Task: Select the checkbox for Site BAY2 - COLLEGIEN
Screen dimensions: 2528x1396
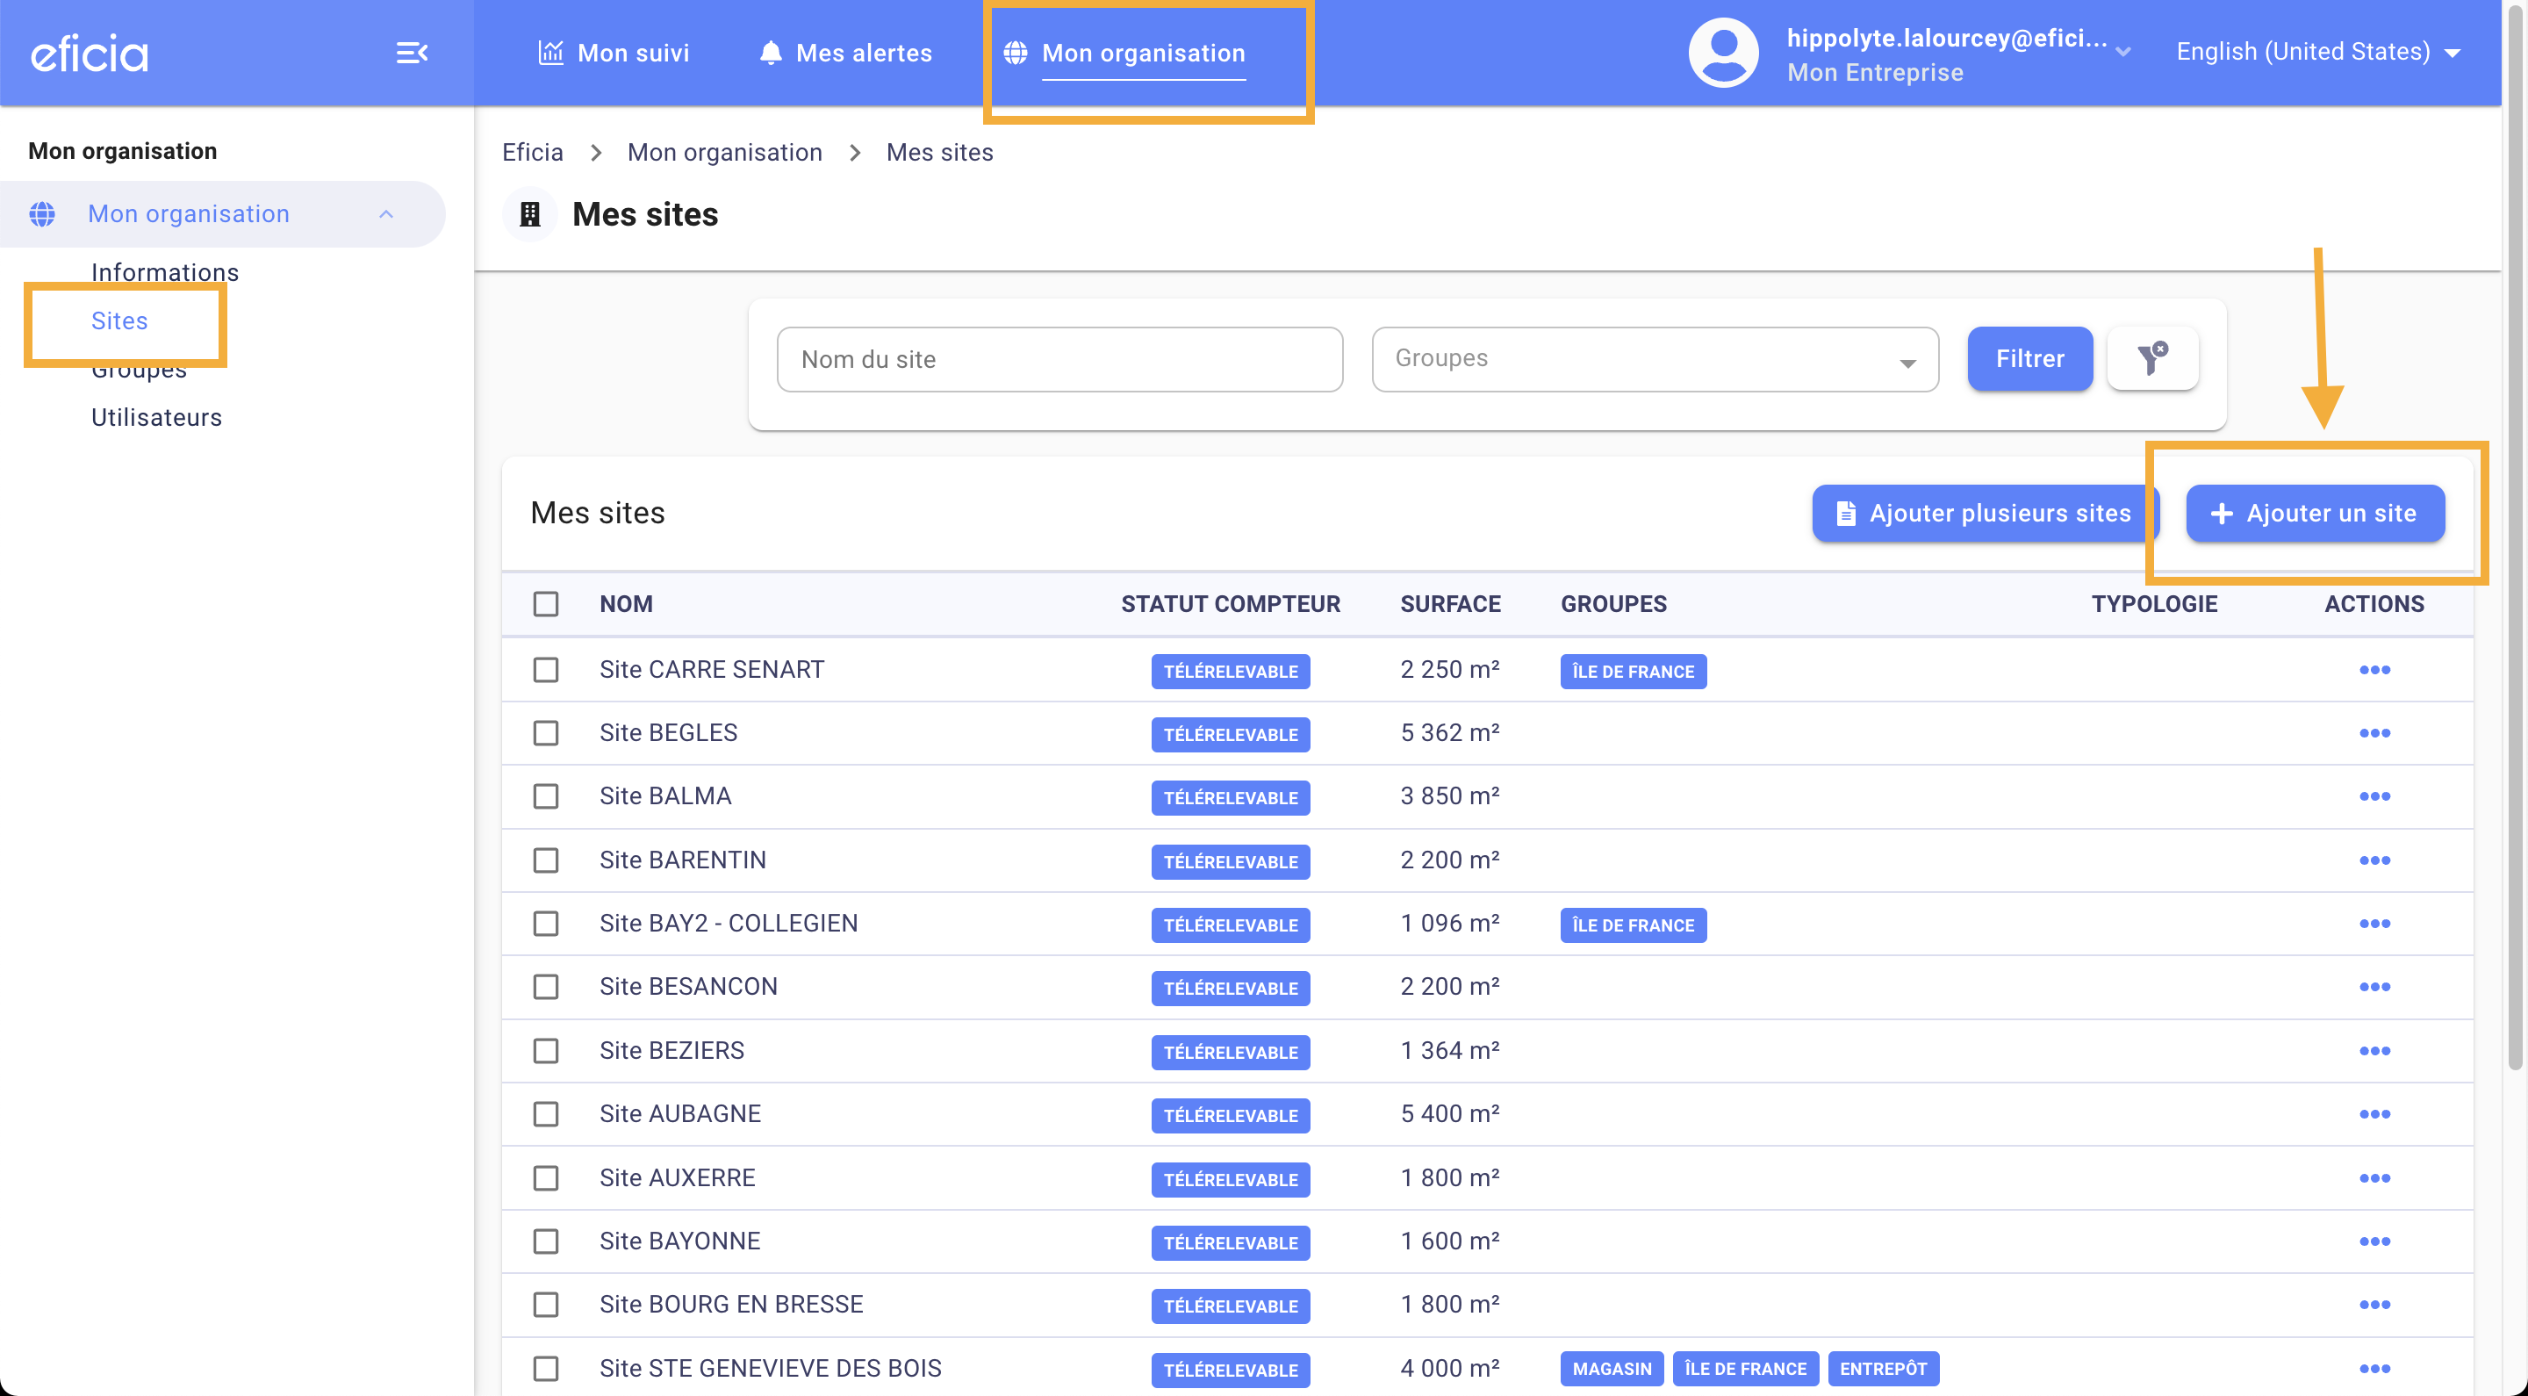Action: pyautogui.click(x=546, y=924)
